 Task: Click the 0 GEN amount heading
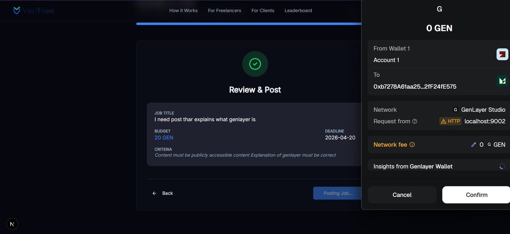point(439,28)
